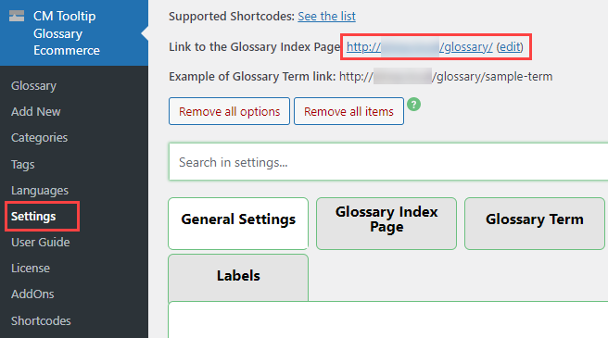Open the Glossary Index Page URL link
This screenshot has height=338, width=608.
point(420,47)
